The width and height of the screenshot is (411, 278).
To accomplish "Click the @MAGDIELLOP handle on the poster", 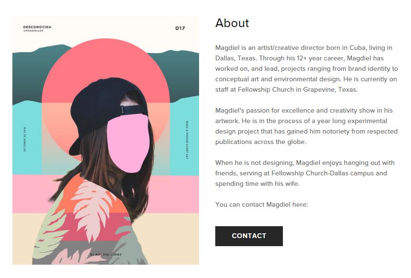I will (32, 31).
